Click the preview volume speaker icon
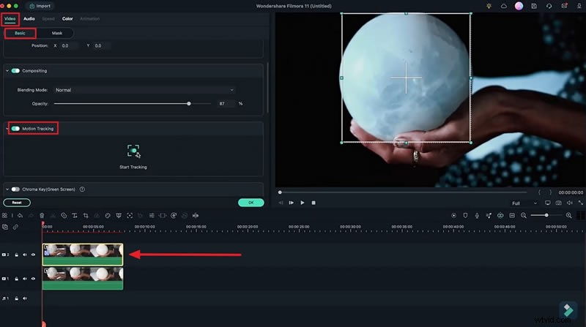This screenshot has width=586, height=327. tap(570, 203)
